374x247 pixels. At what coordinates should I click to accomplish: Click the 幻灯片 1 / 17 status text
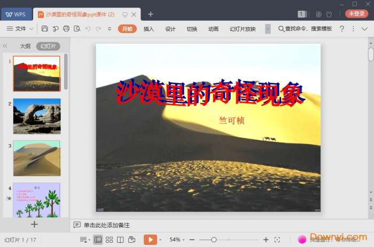click(x=20, y=240)
